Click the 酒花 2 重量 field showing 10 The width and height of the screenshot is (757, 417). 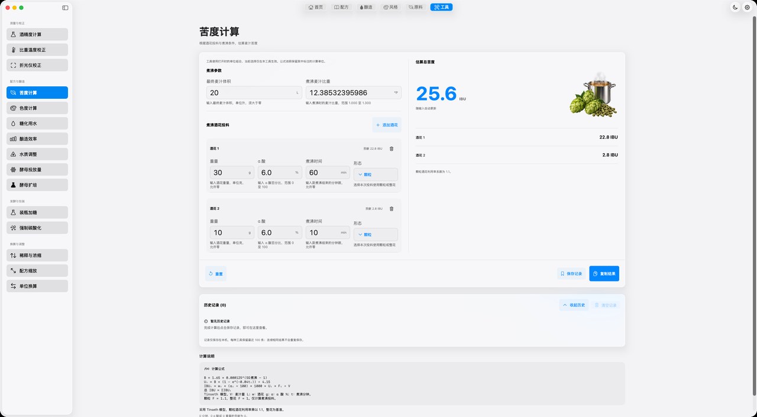click(x=232, y=232)
